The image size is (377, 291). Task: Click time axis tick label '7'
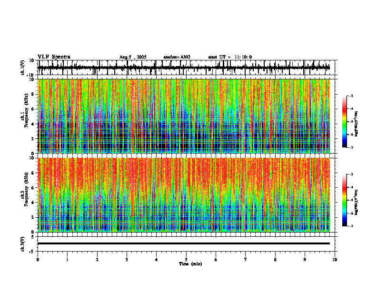pos(246,260)
